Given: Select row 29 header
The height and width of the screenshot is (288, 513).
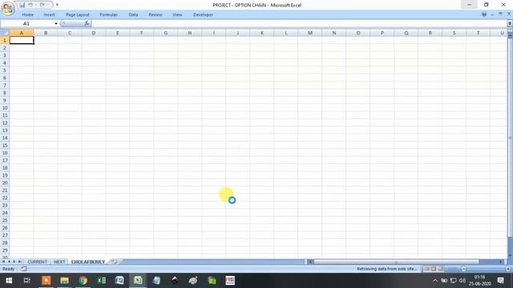Looking at the screenshot, I should (5, 250).
